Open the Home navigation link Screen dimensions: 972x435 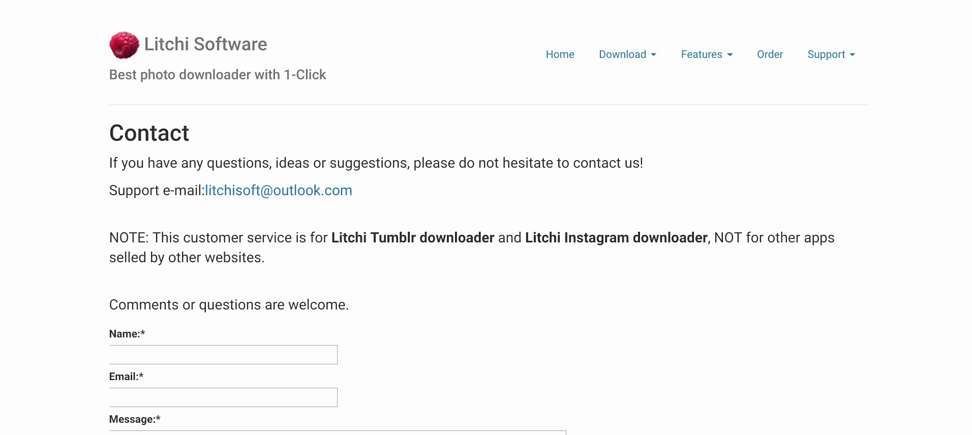[x=560, y=54]
